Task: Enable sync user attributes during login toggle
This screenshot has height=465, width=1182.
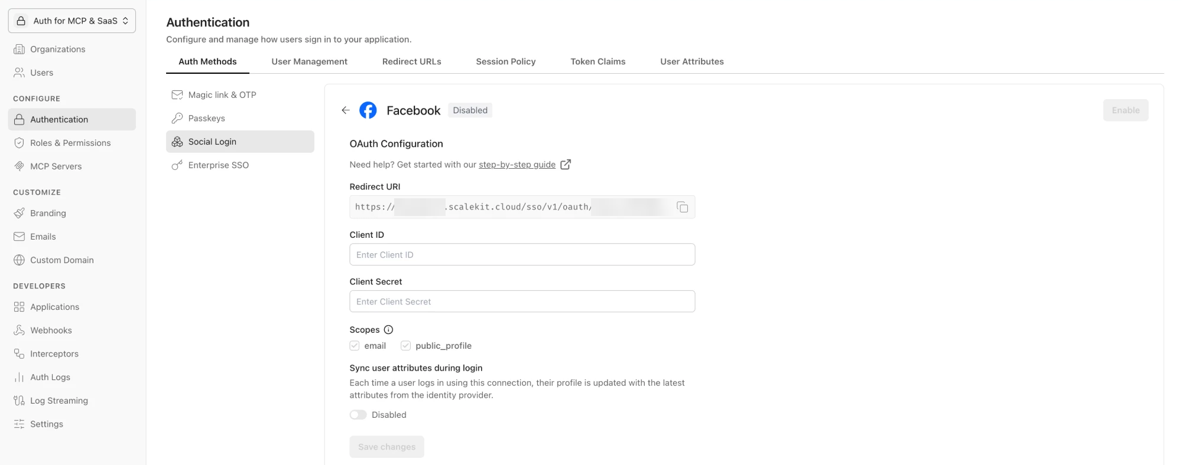Action: click(x=358, y=415)
